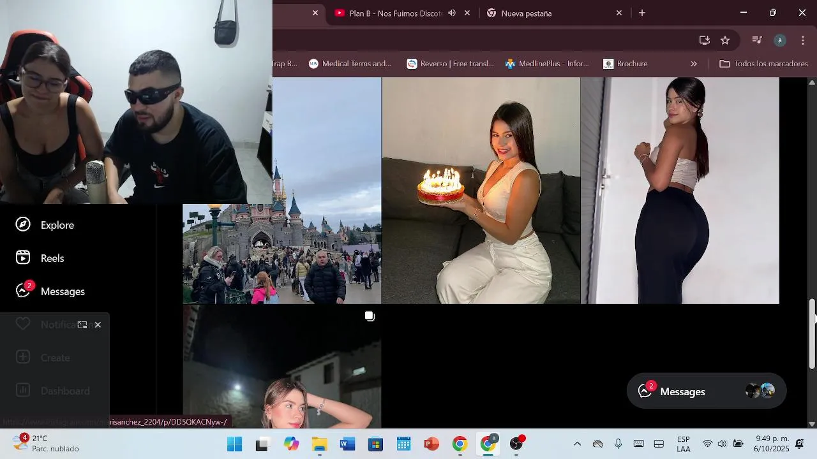The image size is (817, 459).
Task: Switch the ESP LAA input language
Action: (x=684, y=444)
